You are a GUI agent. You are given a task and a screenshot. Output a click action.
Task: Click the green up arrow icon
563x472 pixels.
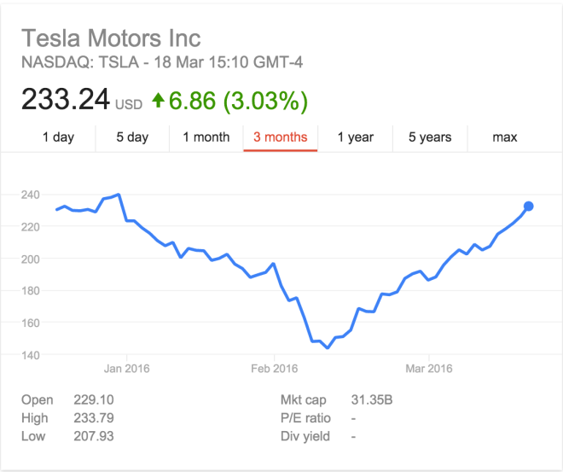(x=158, y=102)
